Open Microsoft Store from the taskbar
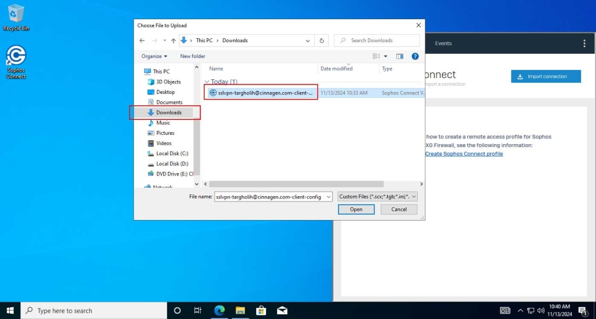Screen dimensions: 596x319 [x=261, y=311]
